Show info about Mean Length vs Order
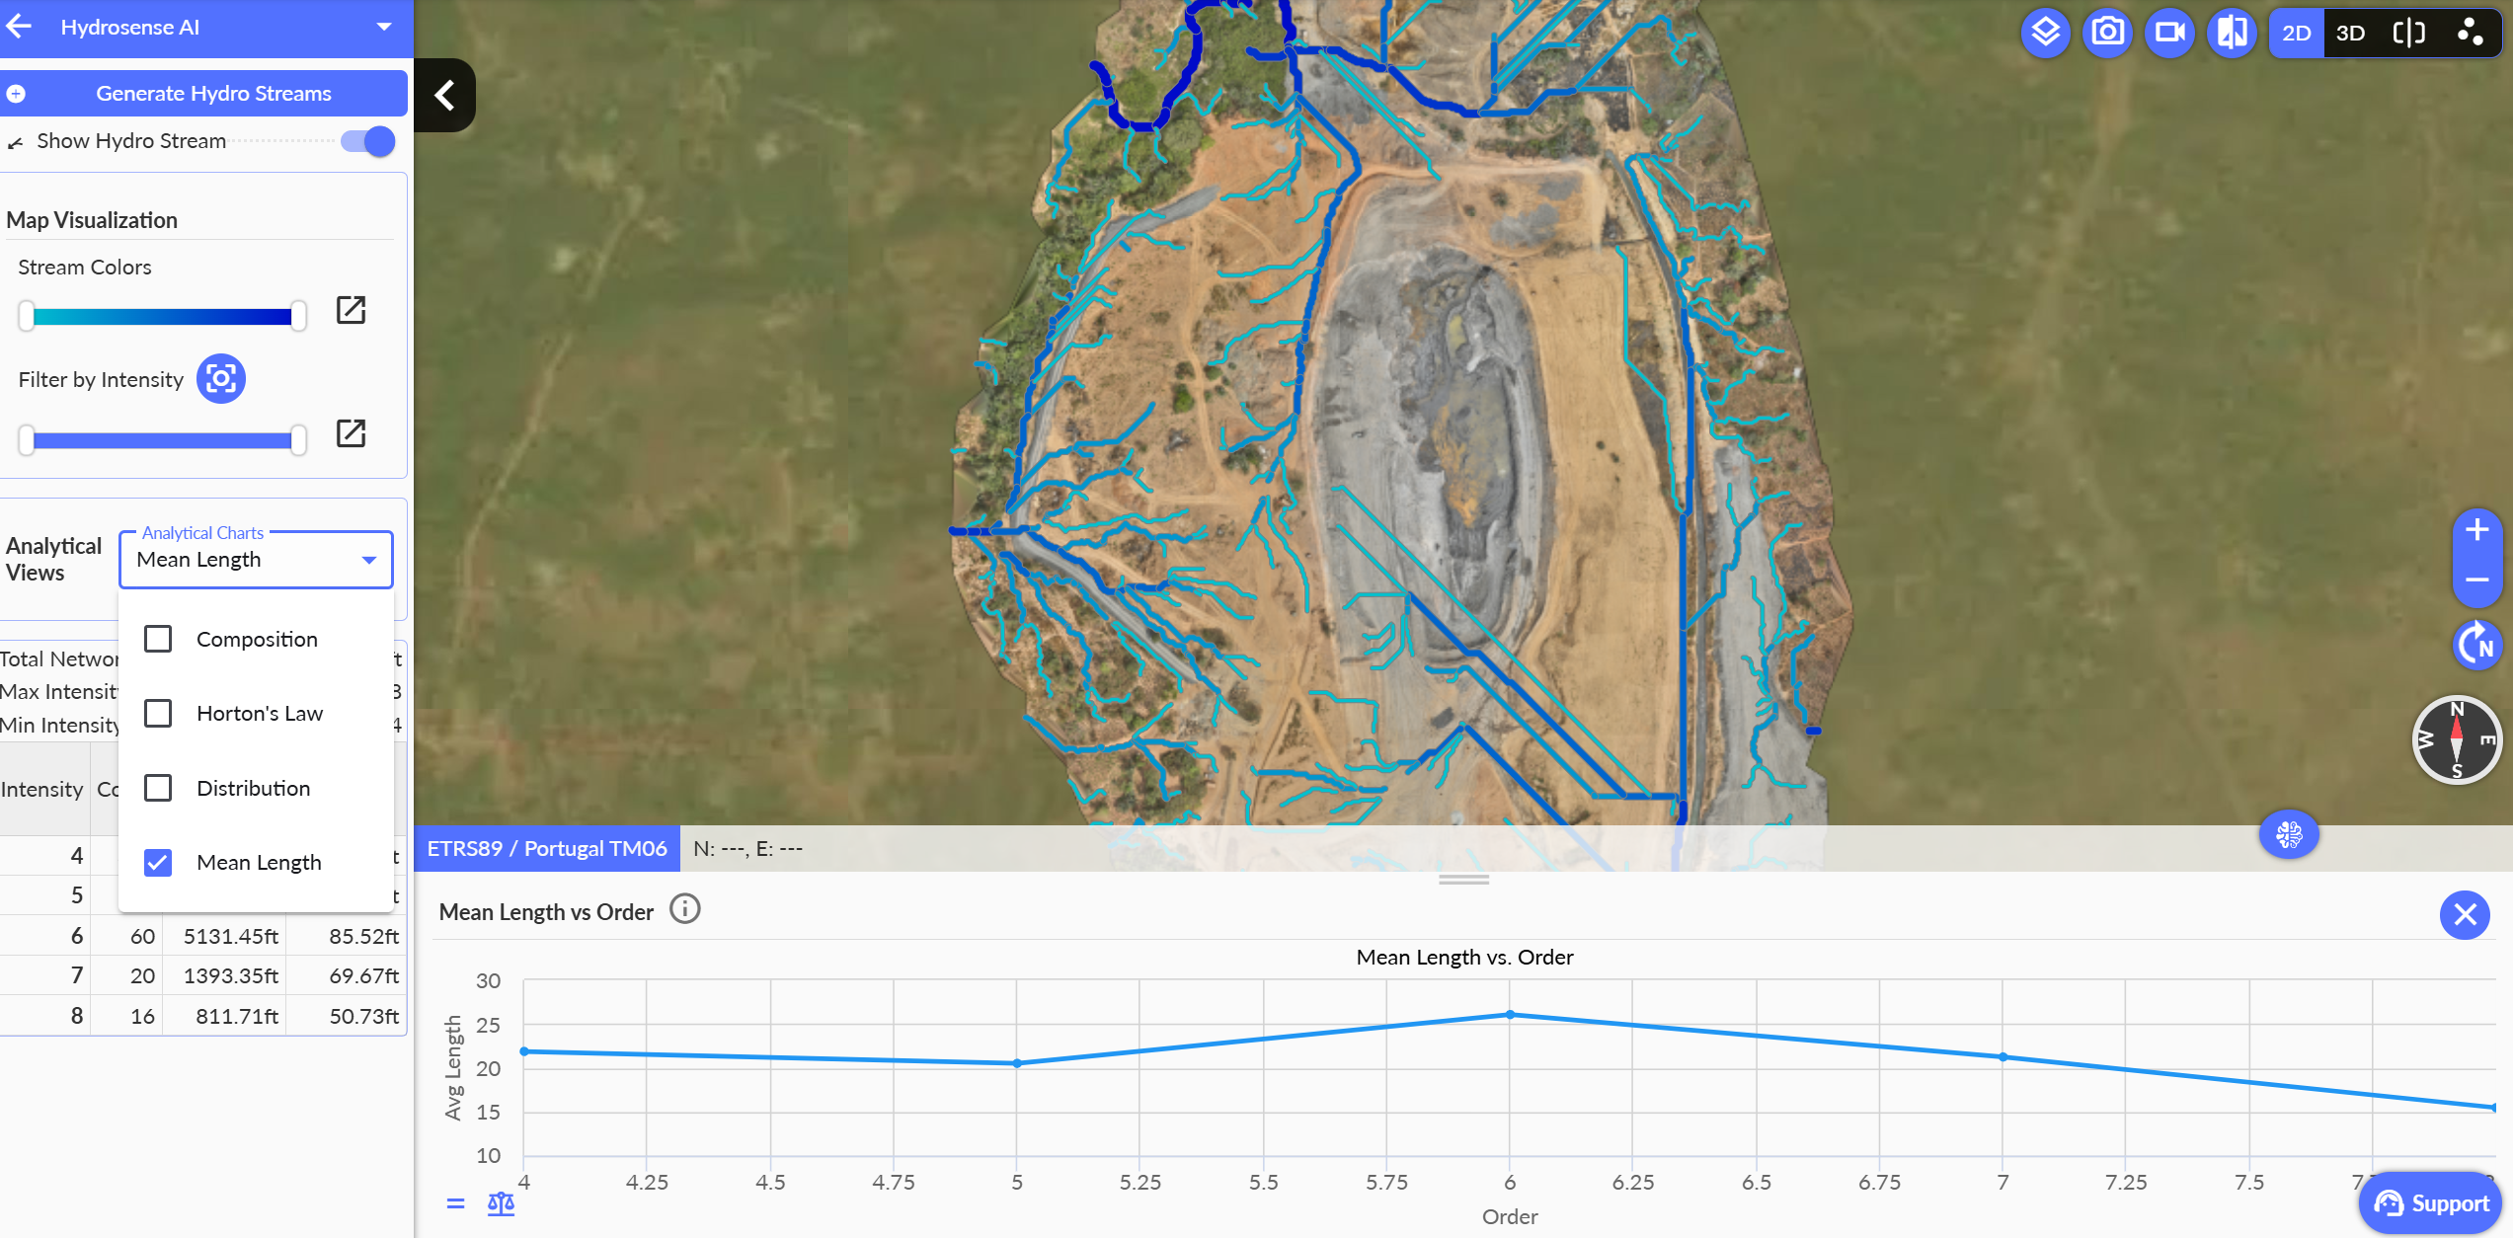2513x1238 pixels. (x=684, y=908)
